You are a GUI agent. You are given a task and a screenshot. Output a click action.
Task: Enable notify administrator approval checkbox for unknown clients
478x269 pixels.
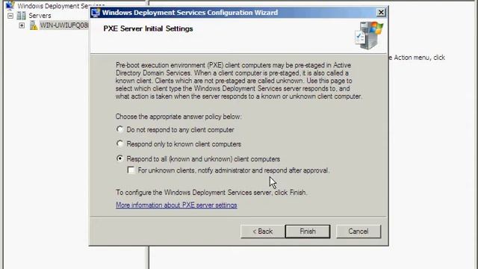[x=131, y=170]
